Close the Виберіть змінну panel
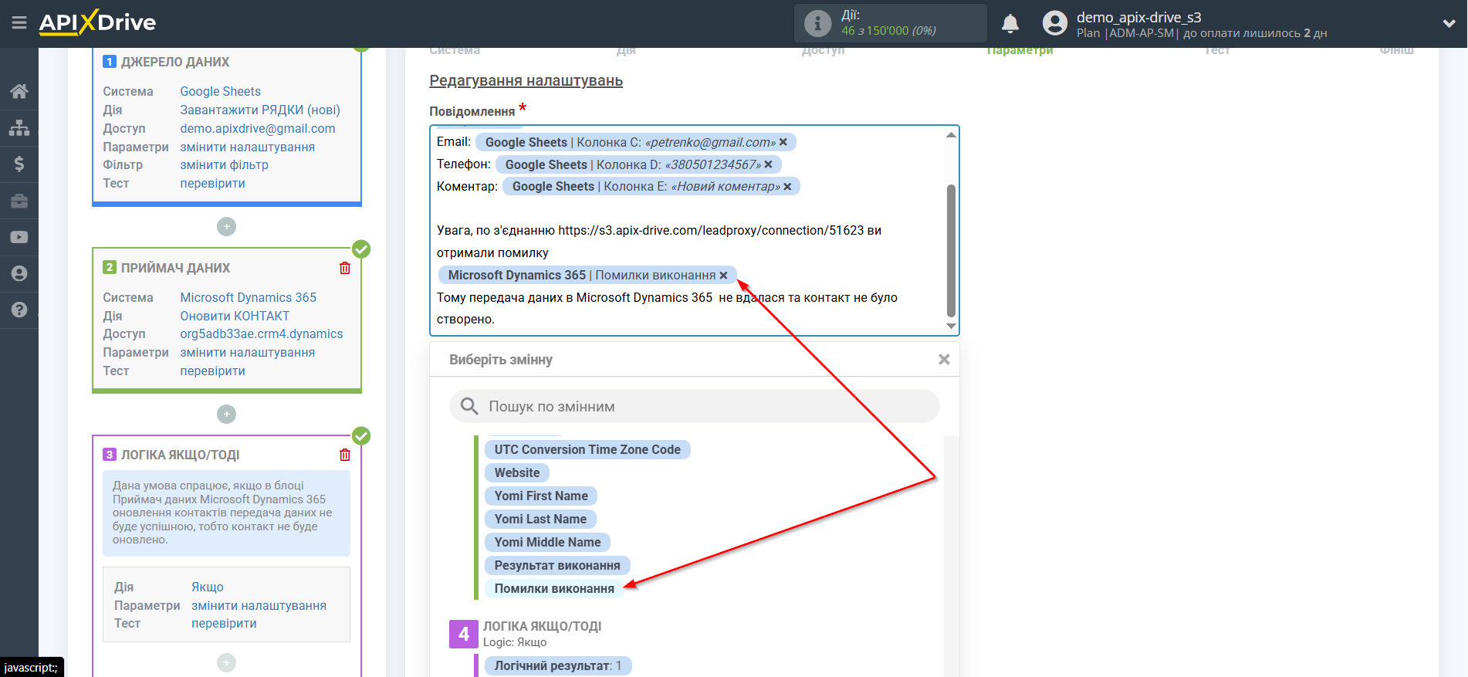Image resolution: width=1468 pixels, height=677 pixels. [944, 360]
